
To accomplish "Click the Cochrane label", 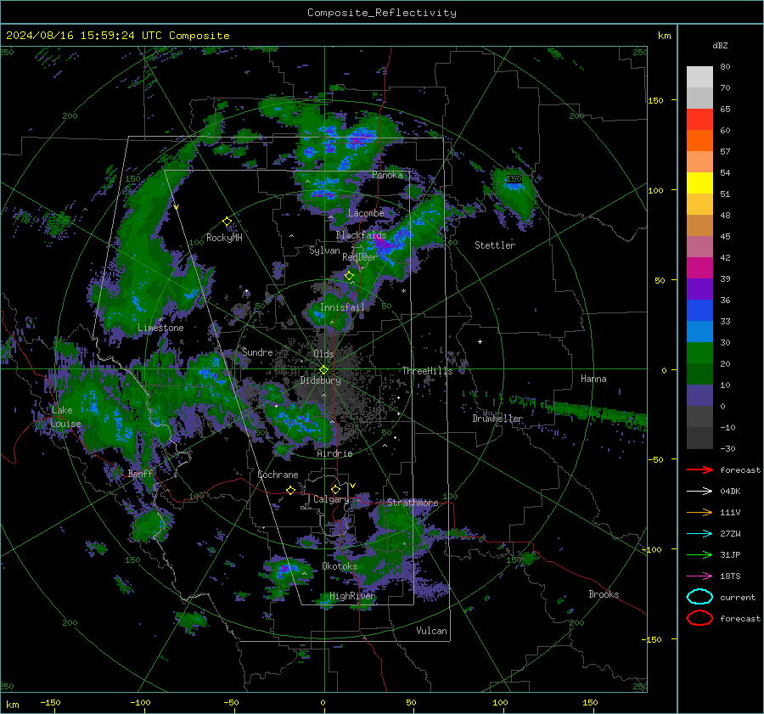I will tap(278, 475).
